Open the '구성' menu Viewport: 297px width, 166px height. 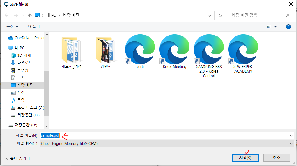click(x=12, y=26)
